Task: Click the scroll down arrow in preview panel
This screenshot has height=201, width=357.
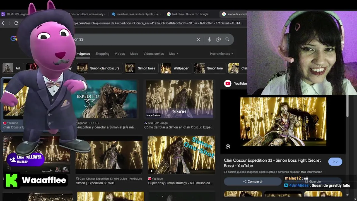Action: [348, 195]
